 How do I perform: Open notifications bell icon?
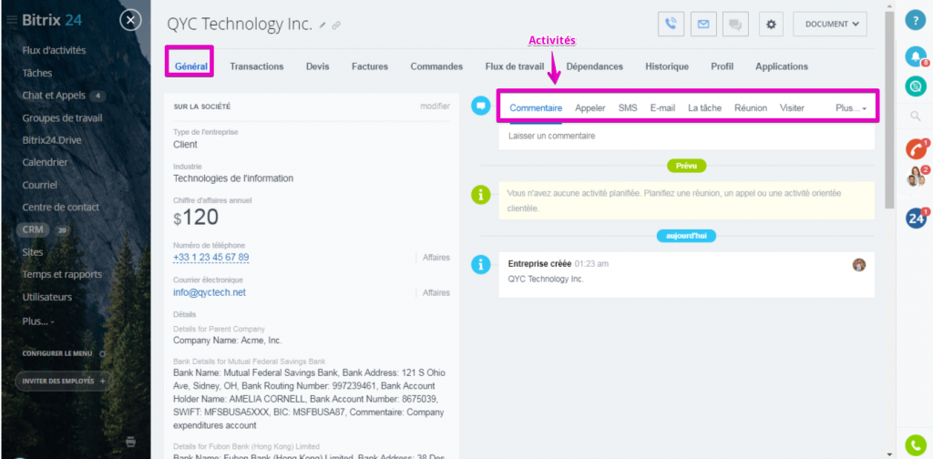[x=916, y=56]
